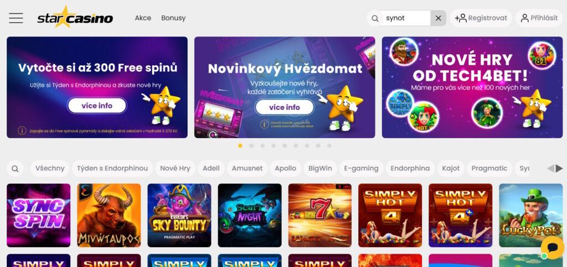
Task: Open the hamburger menu
Action: click(16, 18)
